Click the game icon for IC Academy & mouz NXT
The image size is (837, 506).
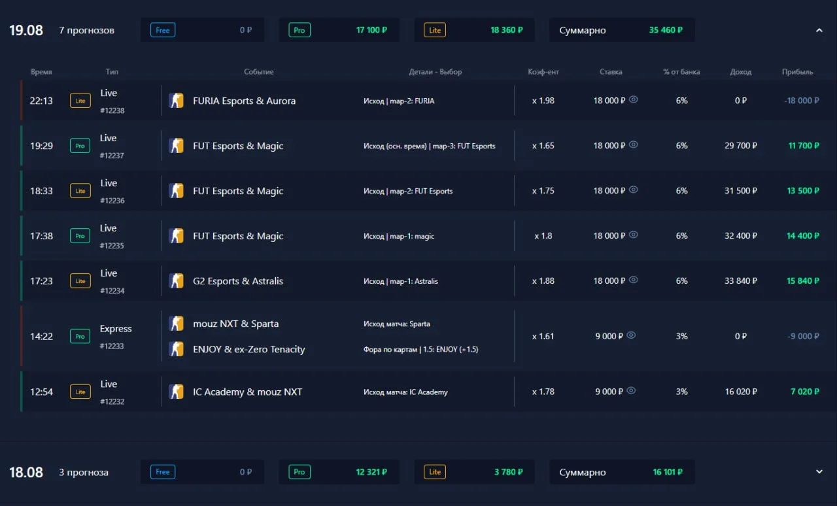tap(176, 392)
